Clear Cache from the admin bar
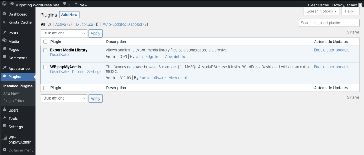 (318, 5)
